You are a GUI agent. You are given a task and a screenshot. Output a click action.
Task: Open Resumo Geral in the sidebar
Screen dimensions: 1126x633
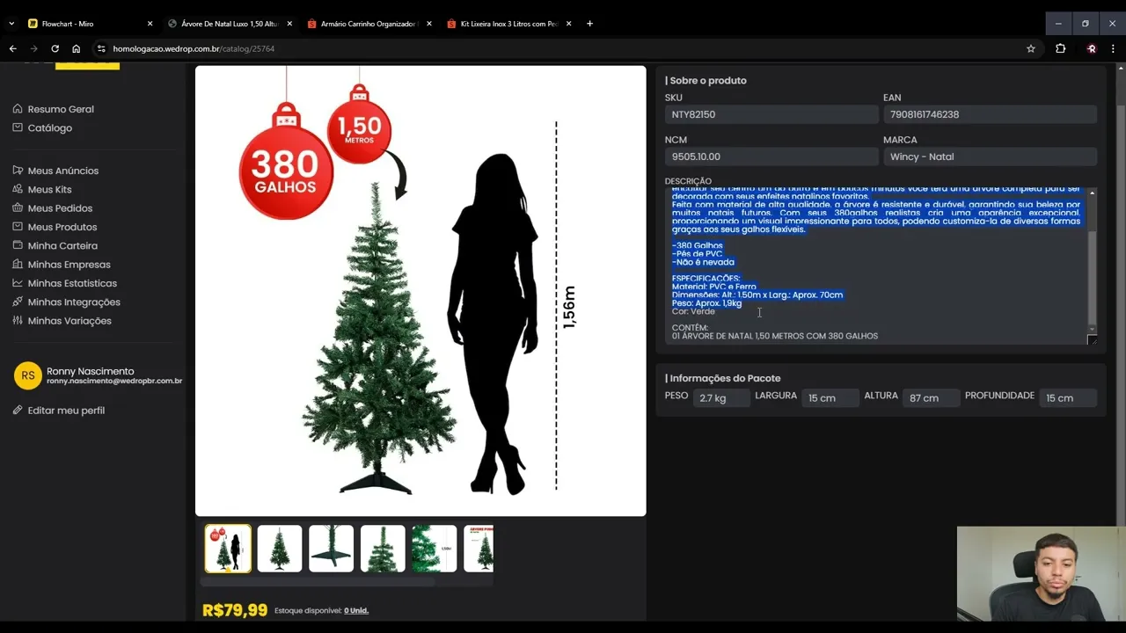coord(61,109)
